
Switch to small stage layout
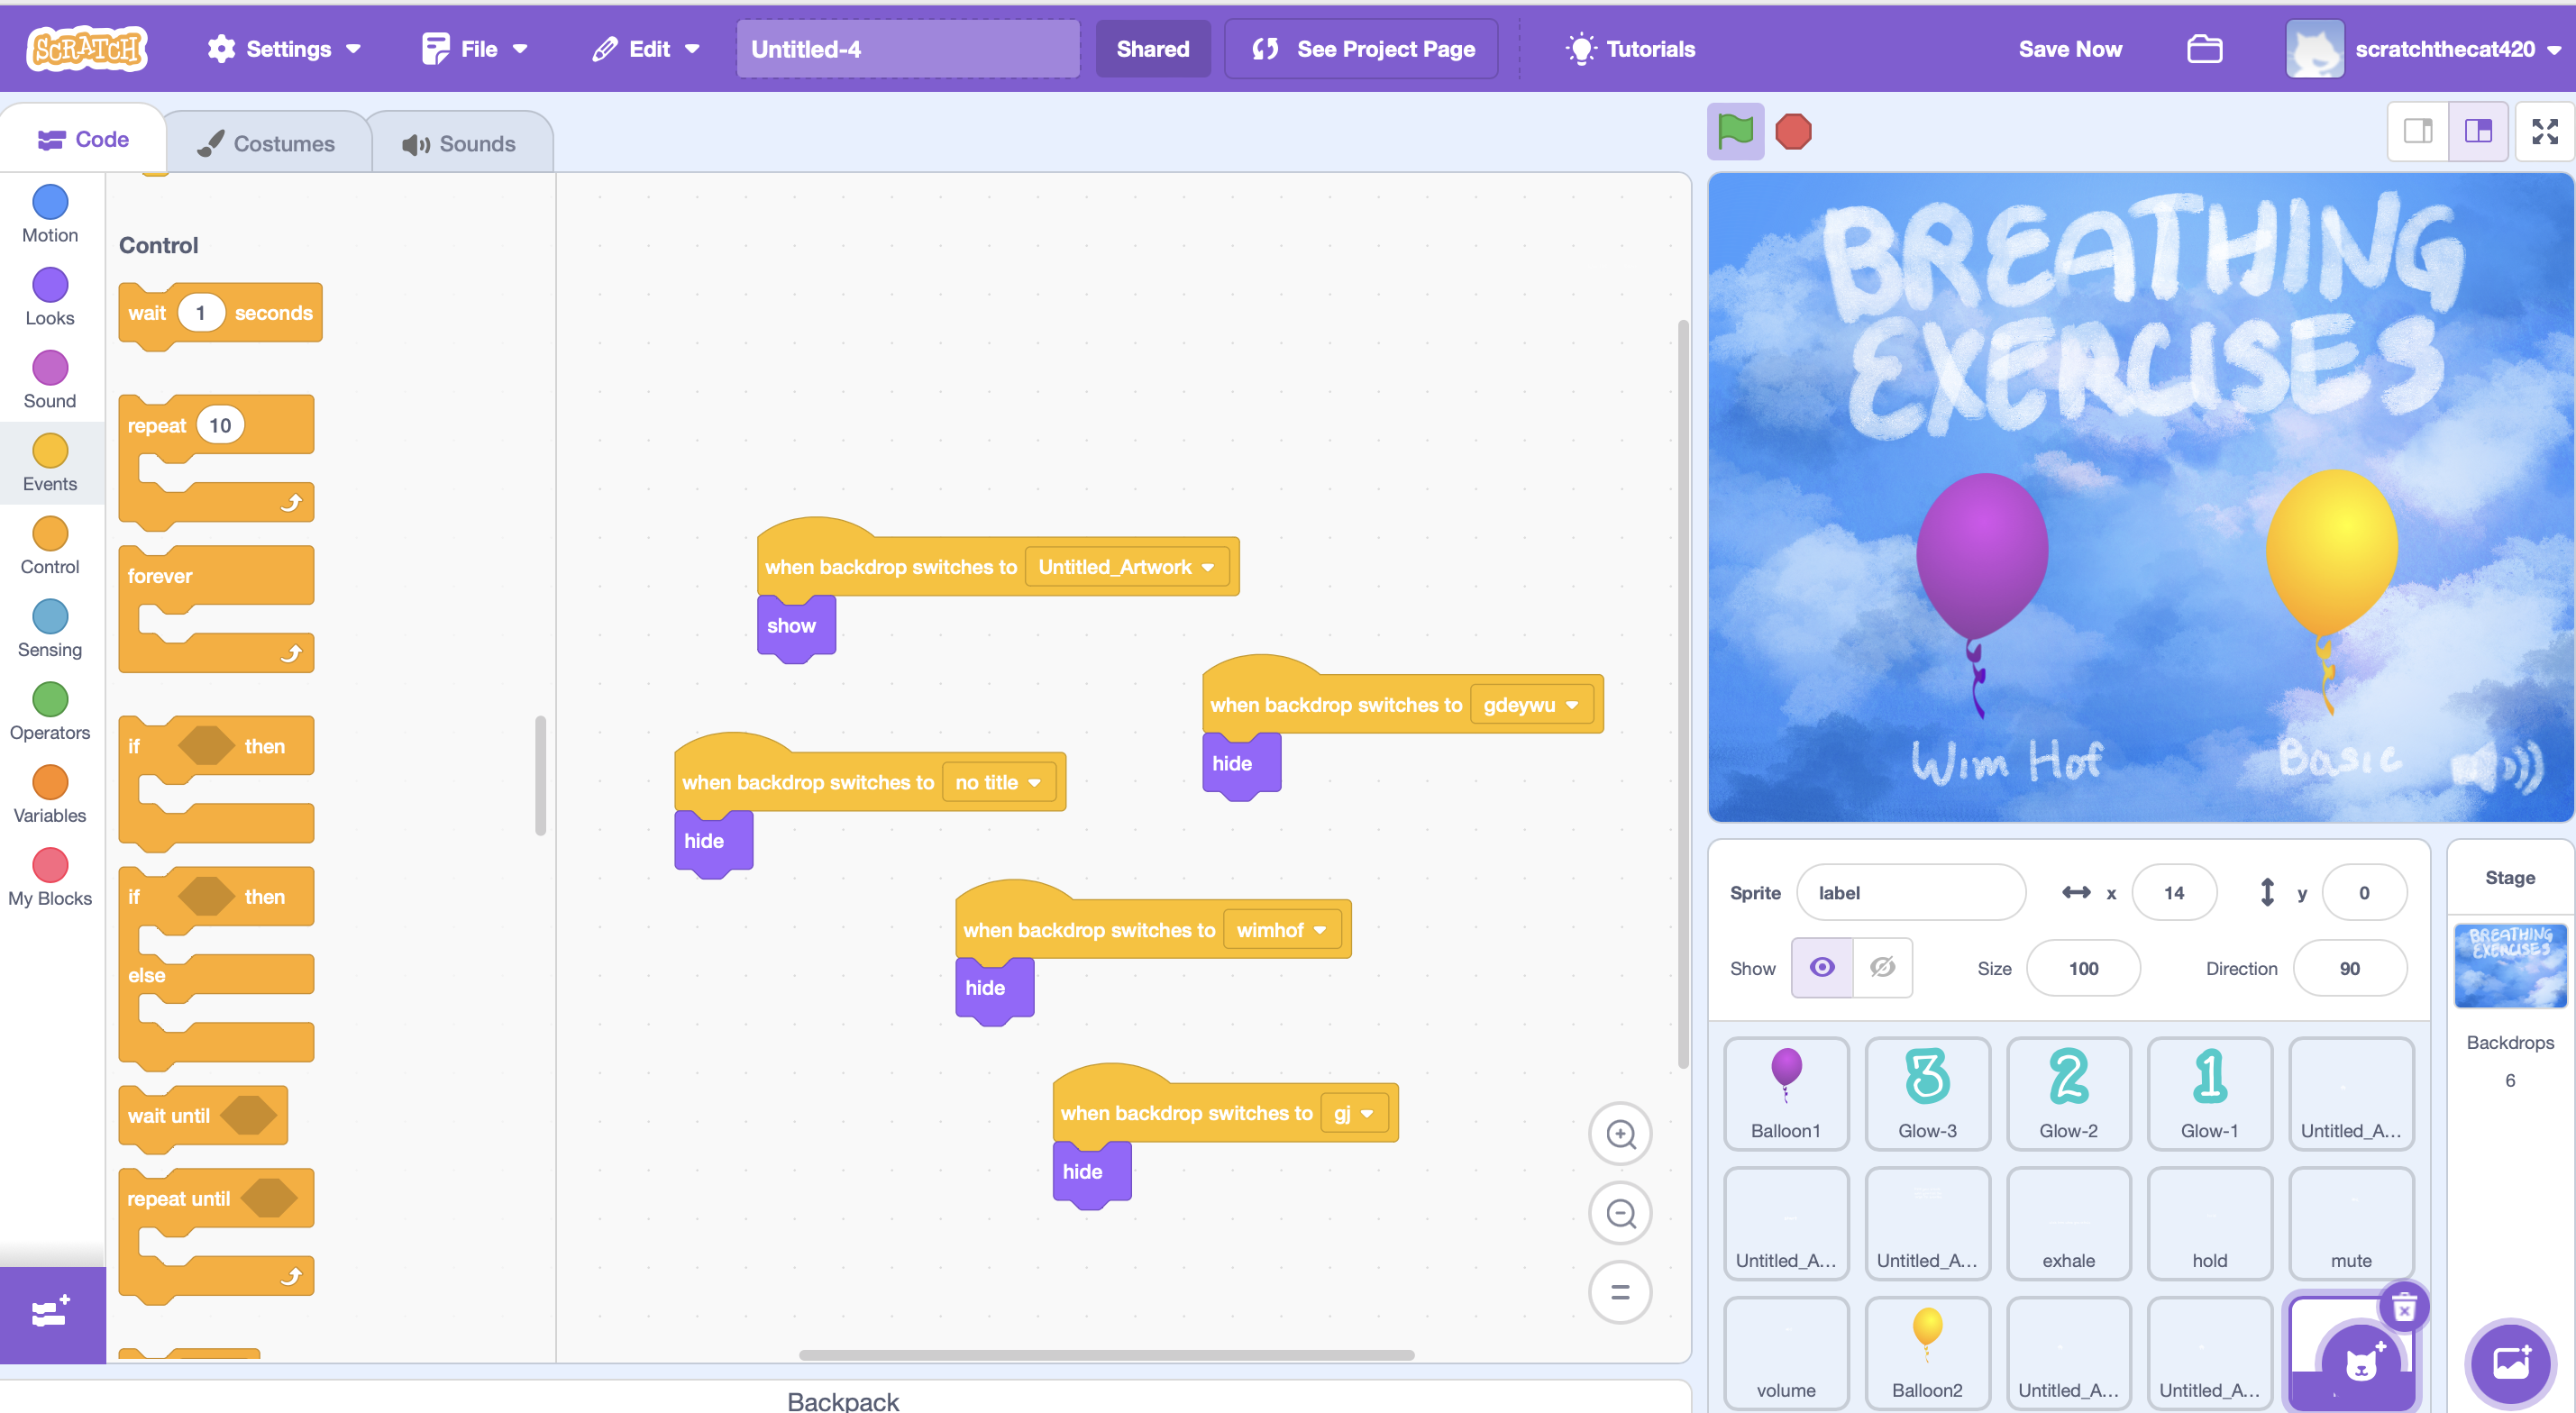point(2417,131)
